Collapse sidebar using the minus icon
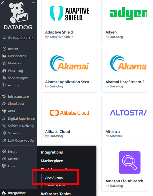Screen dimensions: 153x196 (33, 3)
